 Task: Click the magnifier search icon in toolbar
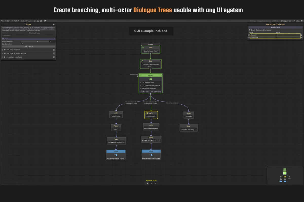(38, 21)
